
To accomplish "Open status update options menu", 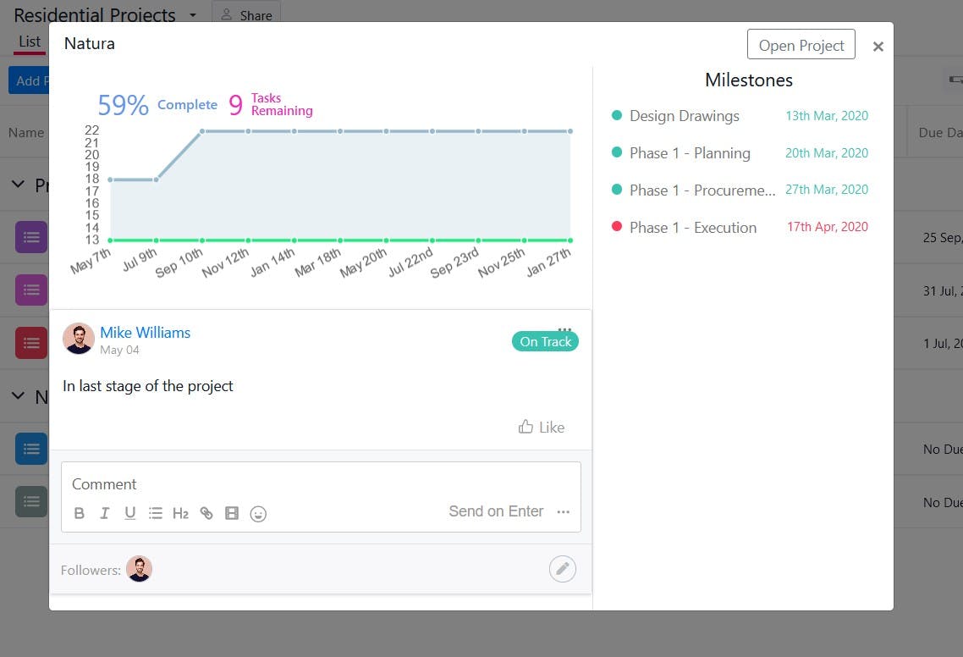I will pos(564,328).
